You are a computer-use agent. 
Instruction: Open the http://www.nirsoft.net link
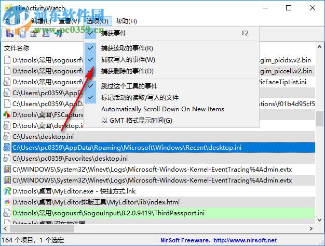(x=245, y=240)
